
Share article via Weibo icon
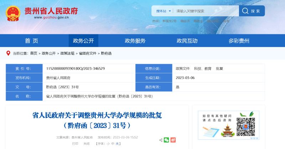tap(173, 140)
